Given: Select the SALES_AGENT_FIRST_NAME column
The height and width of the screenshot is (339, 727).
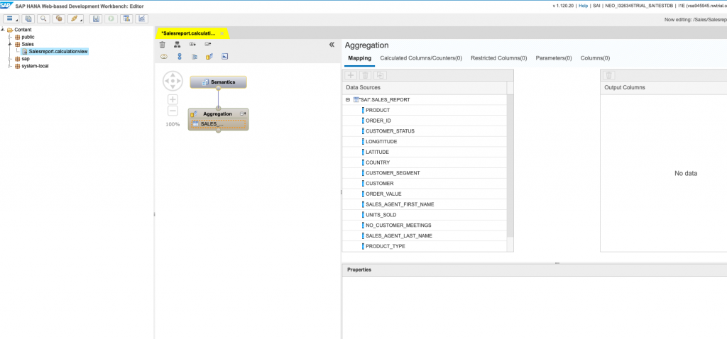Looking at the screenshot, I should point(425,204).
